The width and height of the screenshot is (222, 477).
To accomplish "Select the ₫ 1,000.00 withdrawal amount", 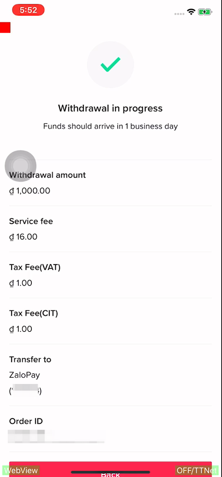I will pyautogui.click(x=30, y=191).
